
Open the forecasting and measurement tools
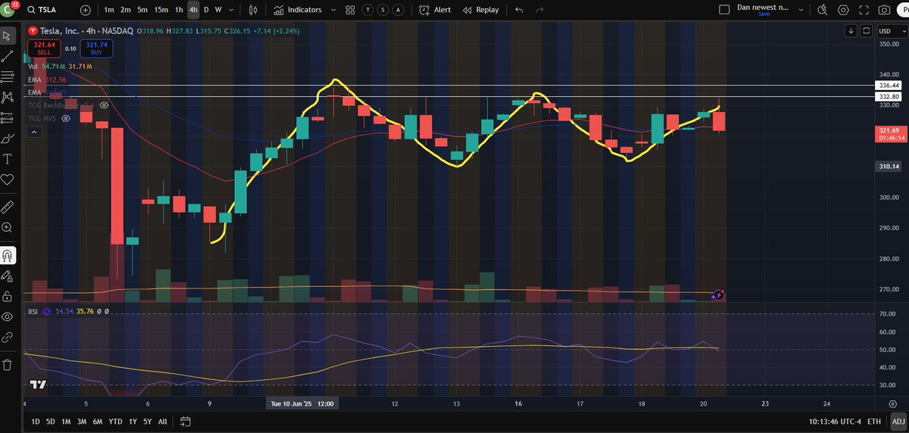point(8,118)
